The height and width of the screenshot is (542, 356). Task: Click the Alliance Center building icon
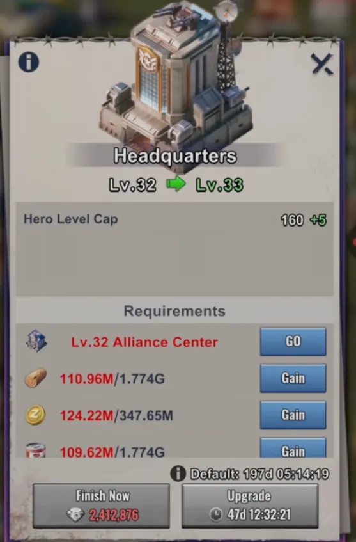pos(36,341)
